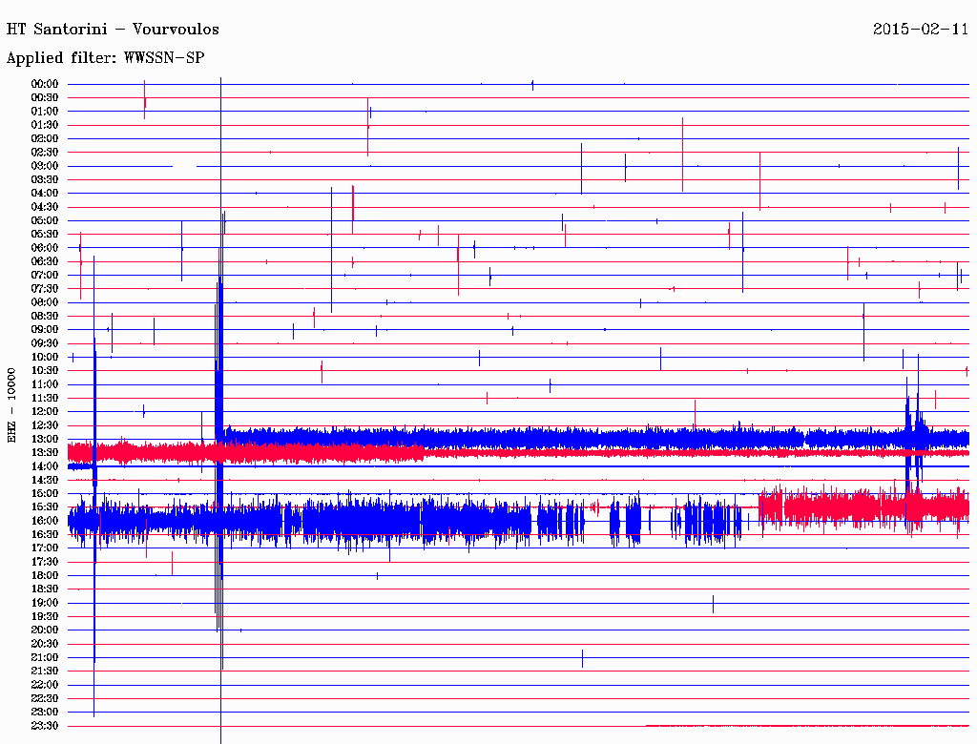
Task: Click the '13:00' time label
Action: pos(45,440)
